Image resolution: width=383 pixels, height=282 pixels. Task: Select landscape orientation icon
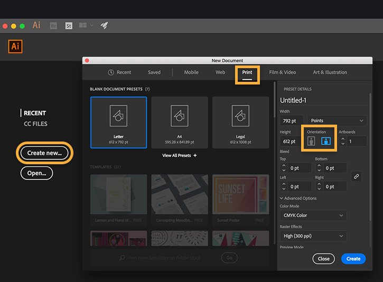[x=326, y=141]
